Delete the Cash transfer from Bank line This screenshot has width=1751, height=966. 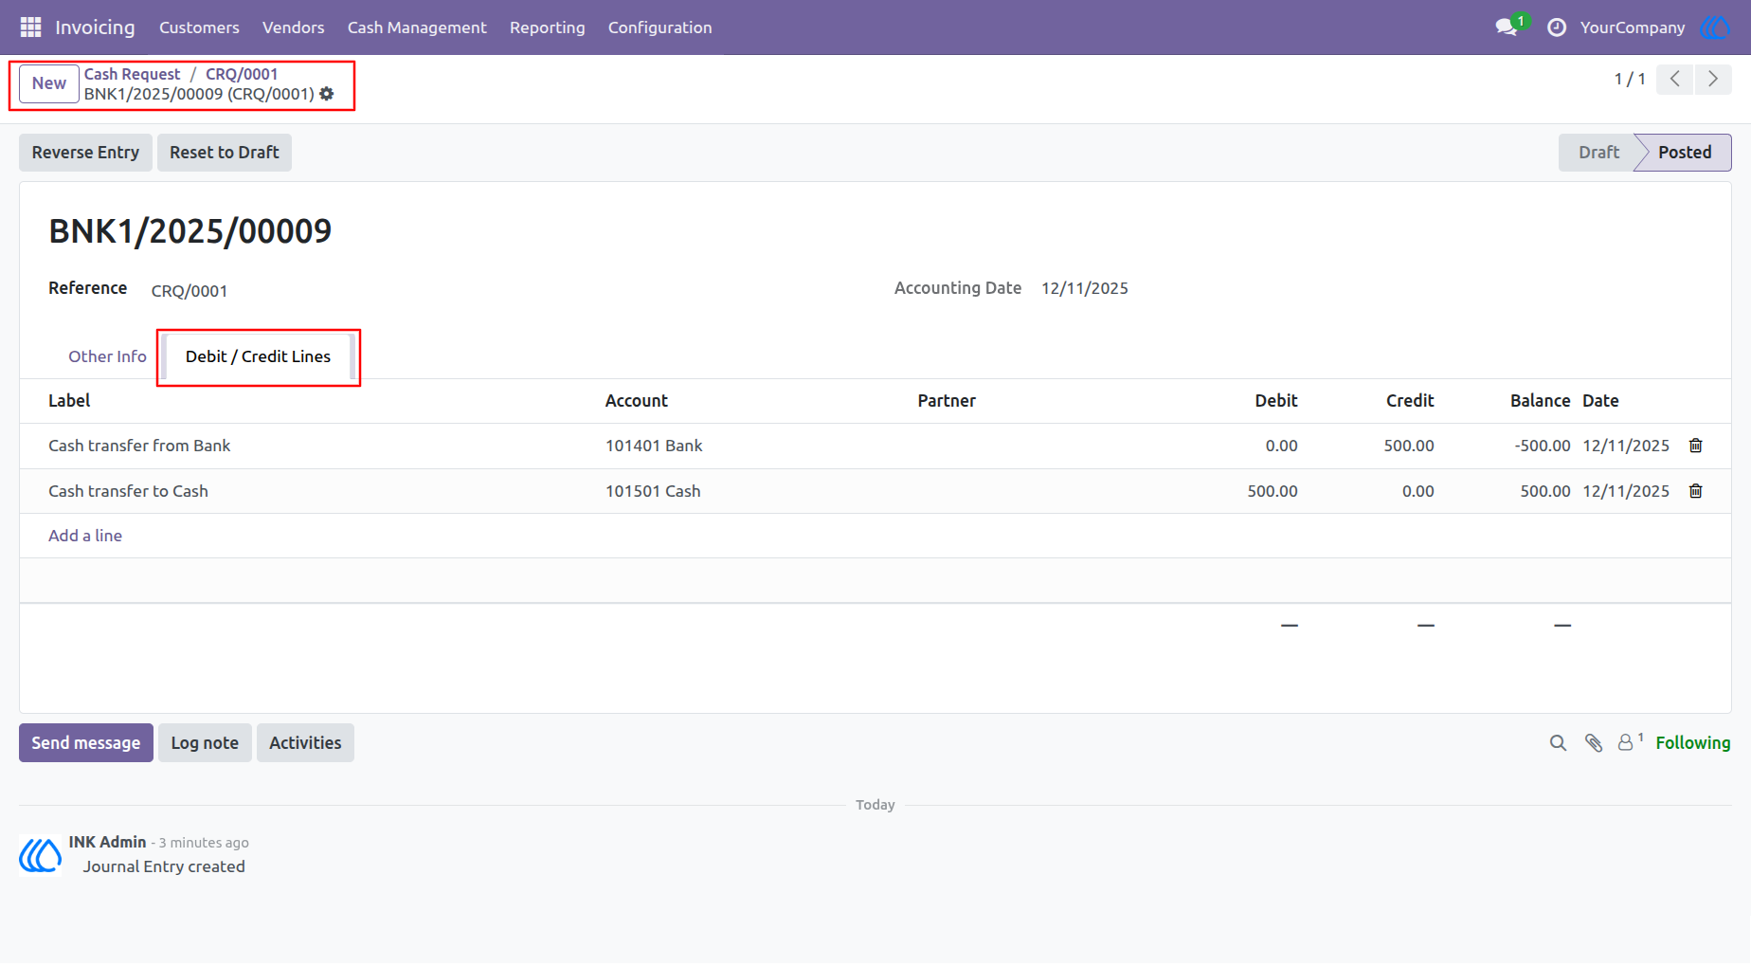click(x=1696, y=446)
